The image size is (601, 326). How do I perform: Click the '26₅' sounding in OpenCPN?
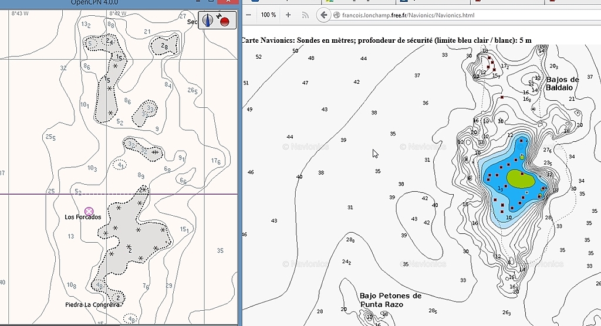coord(193,91)
